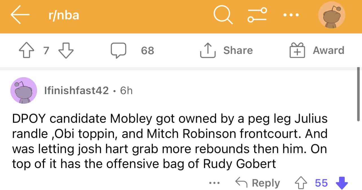Open the post's comments bubble icon
The image size is (362, 190).
click(118, 51)
